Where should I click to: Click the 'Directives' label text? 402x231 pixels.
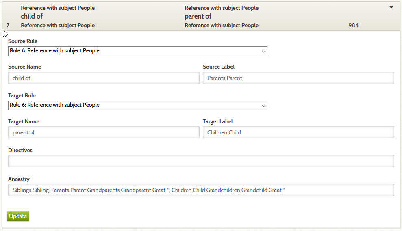(x=20, y=150)
